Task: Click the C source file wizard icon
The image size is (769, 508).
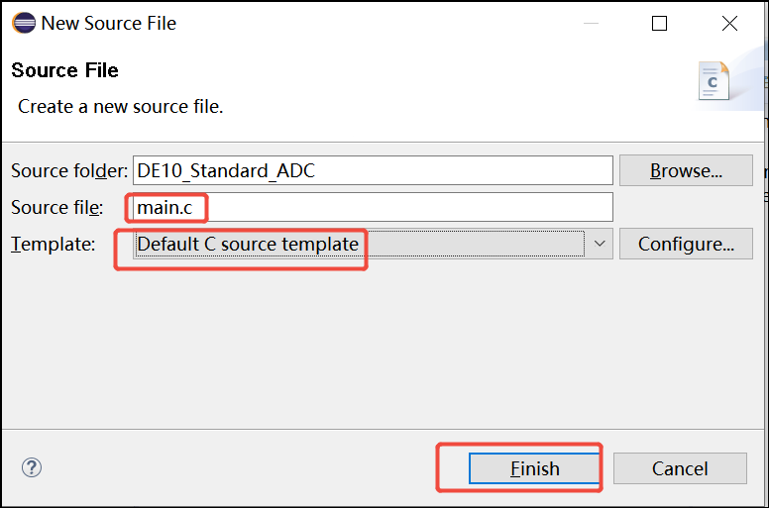Action: coord(714,81)
